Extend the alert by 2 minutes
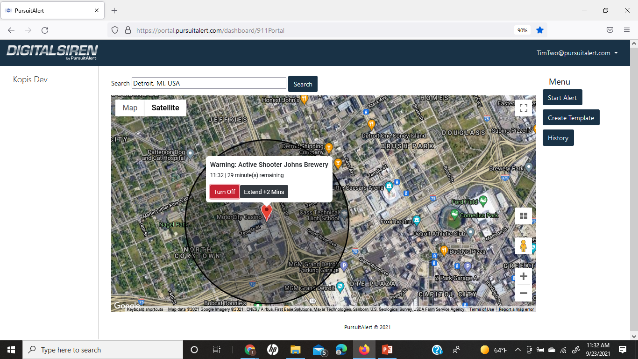 [x=264, y=192]
